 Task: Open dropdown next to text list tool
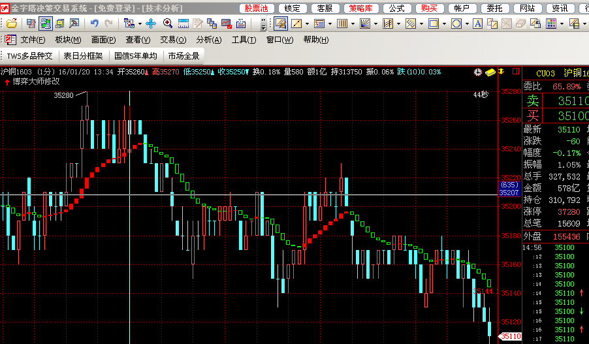[x=330, y=24]
